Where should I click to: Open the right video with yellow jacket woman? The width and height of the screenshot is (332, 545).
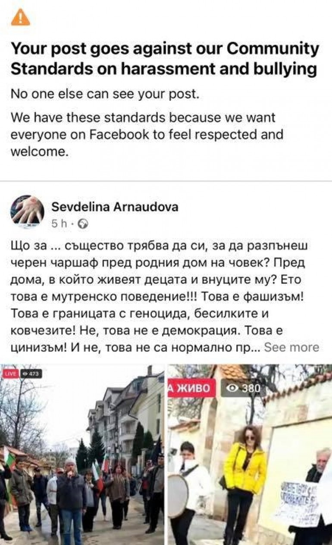pos(250,455)
